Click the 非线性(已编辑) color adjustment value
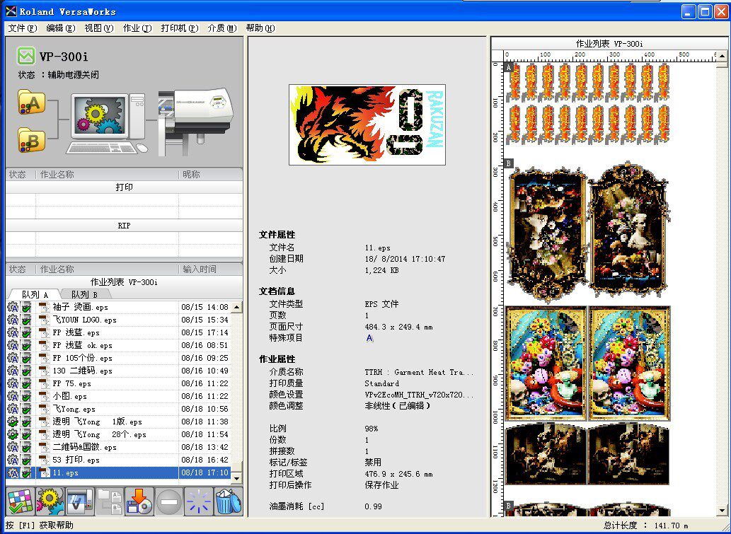Image resolution: width=731 pixels, height=534 pixels. point(397,406)
